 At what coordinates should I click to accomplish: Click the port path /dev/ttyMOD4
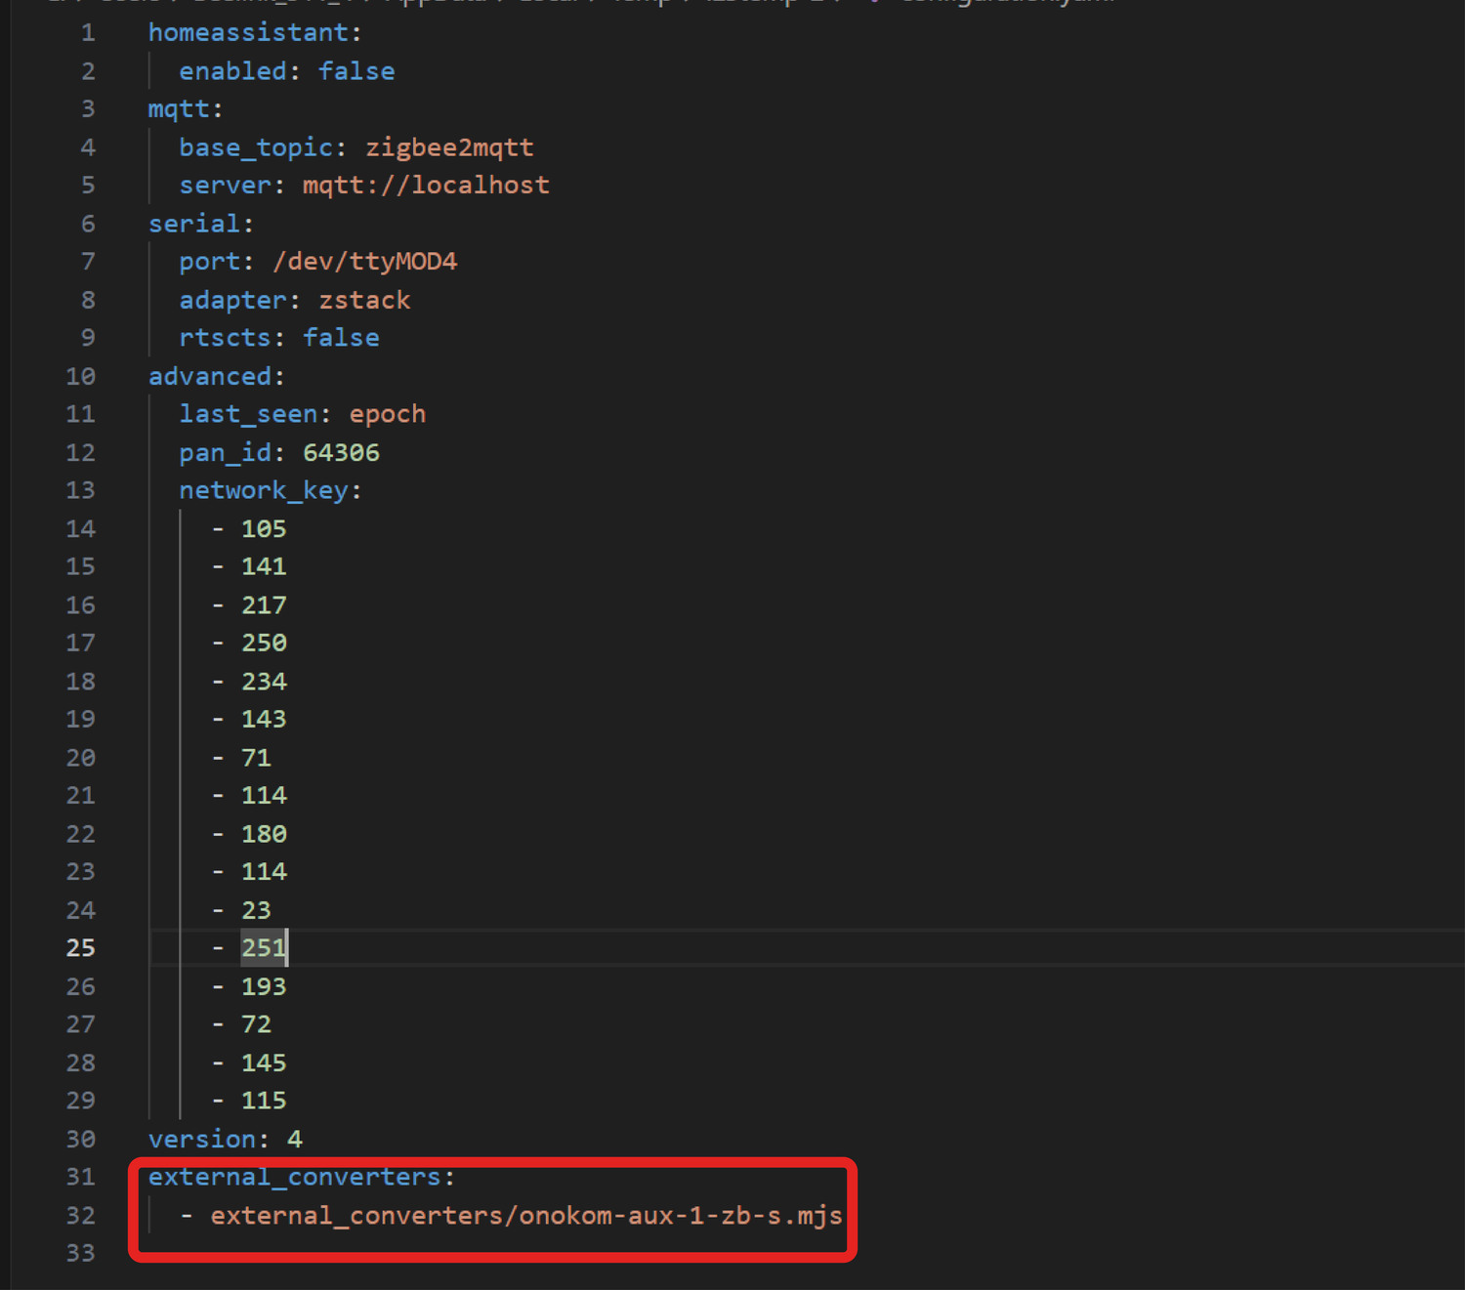[364, 262]
